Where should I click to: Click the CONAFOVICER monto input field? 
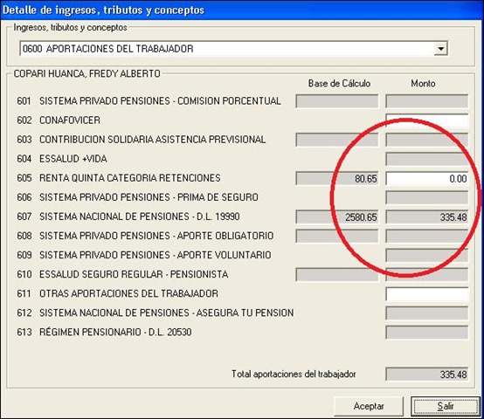coord(427,120)
